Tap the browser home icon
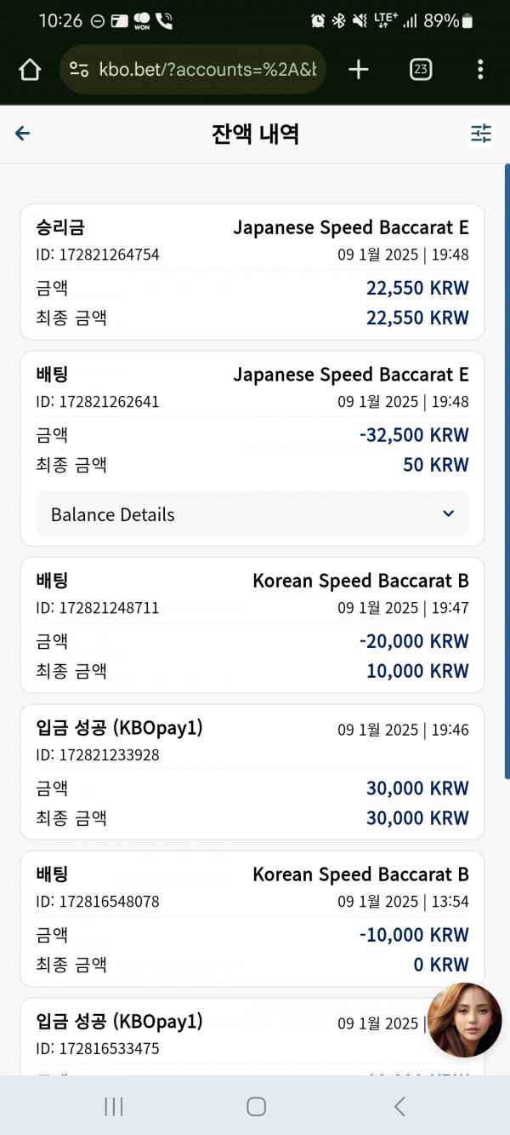Screen dimensions: 510x1135 pyautogui.click(x=30, y=70)
